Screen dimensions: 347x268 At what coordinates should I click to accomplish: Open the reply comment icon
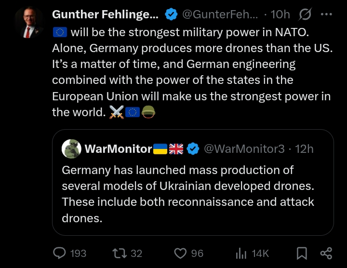(x=60, y=253)
